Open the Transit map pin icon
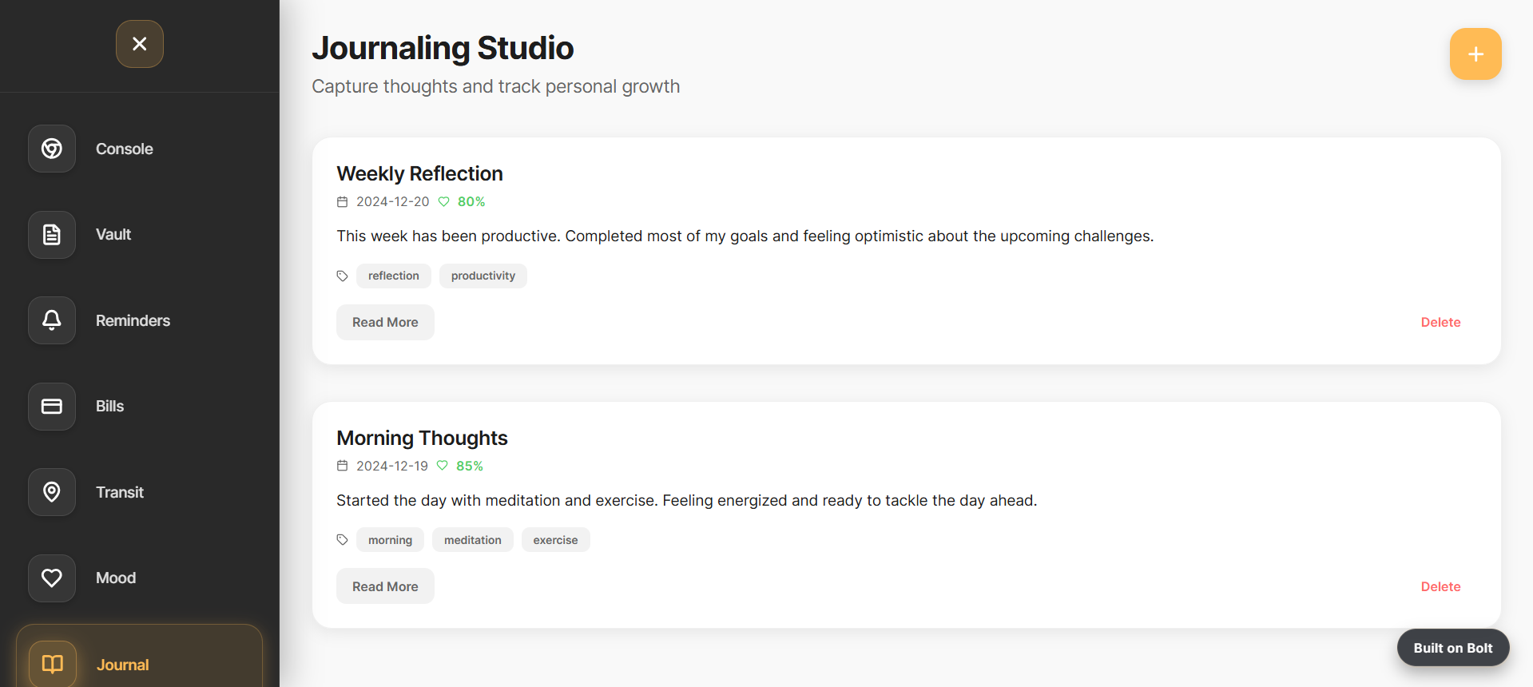 (x=52, y=492)
